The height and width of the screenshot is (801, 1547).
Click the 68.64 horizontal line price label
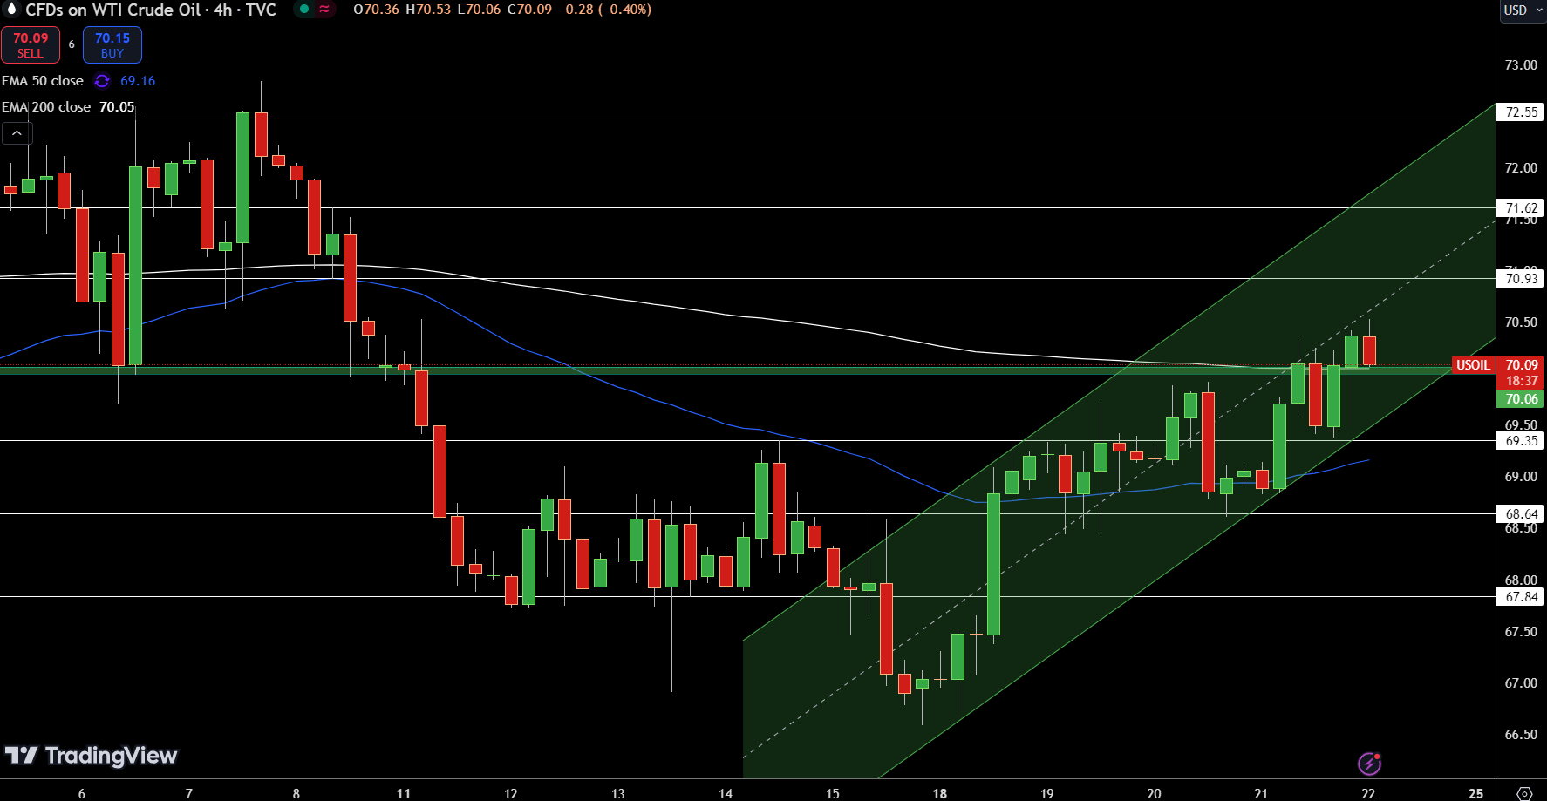1522,514
